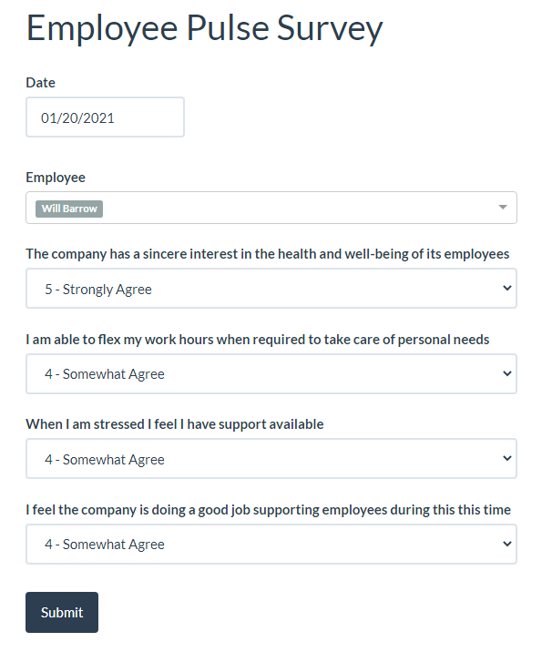
Task: Click the Employee field dropdown arrow
Action: 502,208
